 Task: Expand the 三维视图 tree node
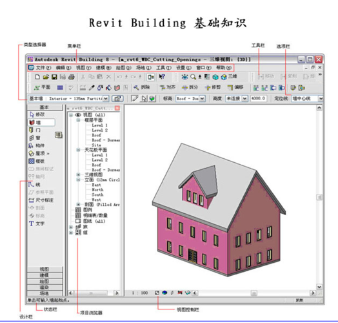point(79,174)
